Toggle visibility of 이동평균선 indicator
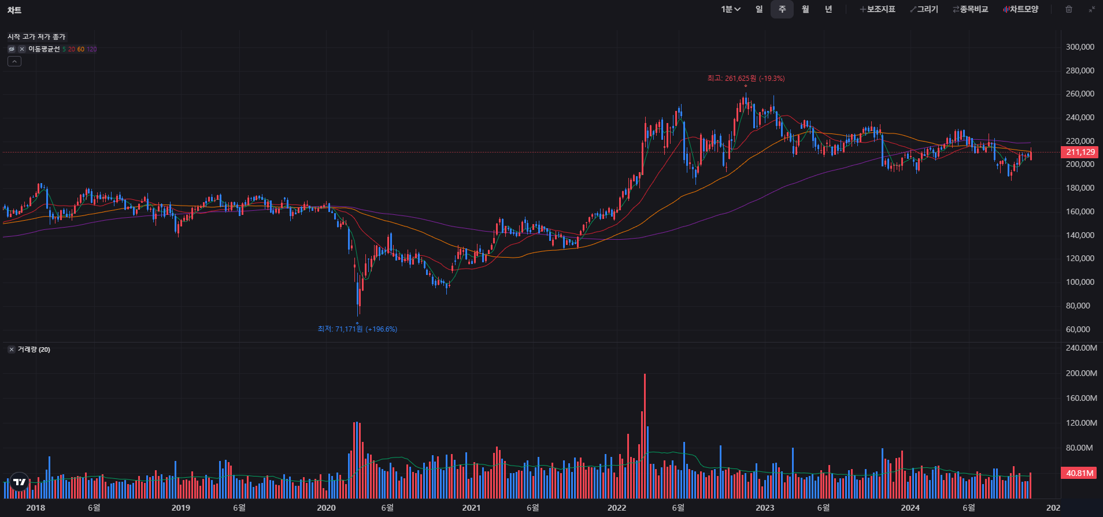The width and height of the screenshot is (1103, 517). tap(12, 49)
